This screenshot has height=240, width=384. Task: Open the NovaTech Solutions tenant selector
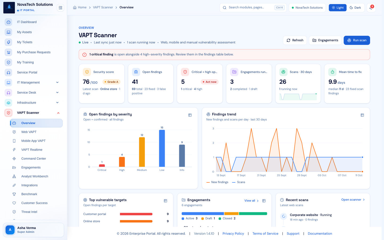point(307,8)
